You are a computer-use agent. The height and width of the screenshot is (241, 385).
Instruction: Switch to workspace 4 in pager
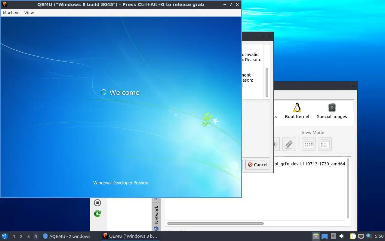[35, 236]
